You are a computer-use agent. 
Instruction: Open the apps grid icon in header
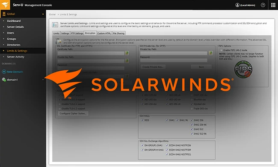[x=273, y=5]
